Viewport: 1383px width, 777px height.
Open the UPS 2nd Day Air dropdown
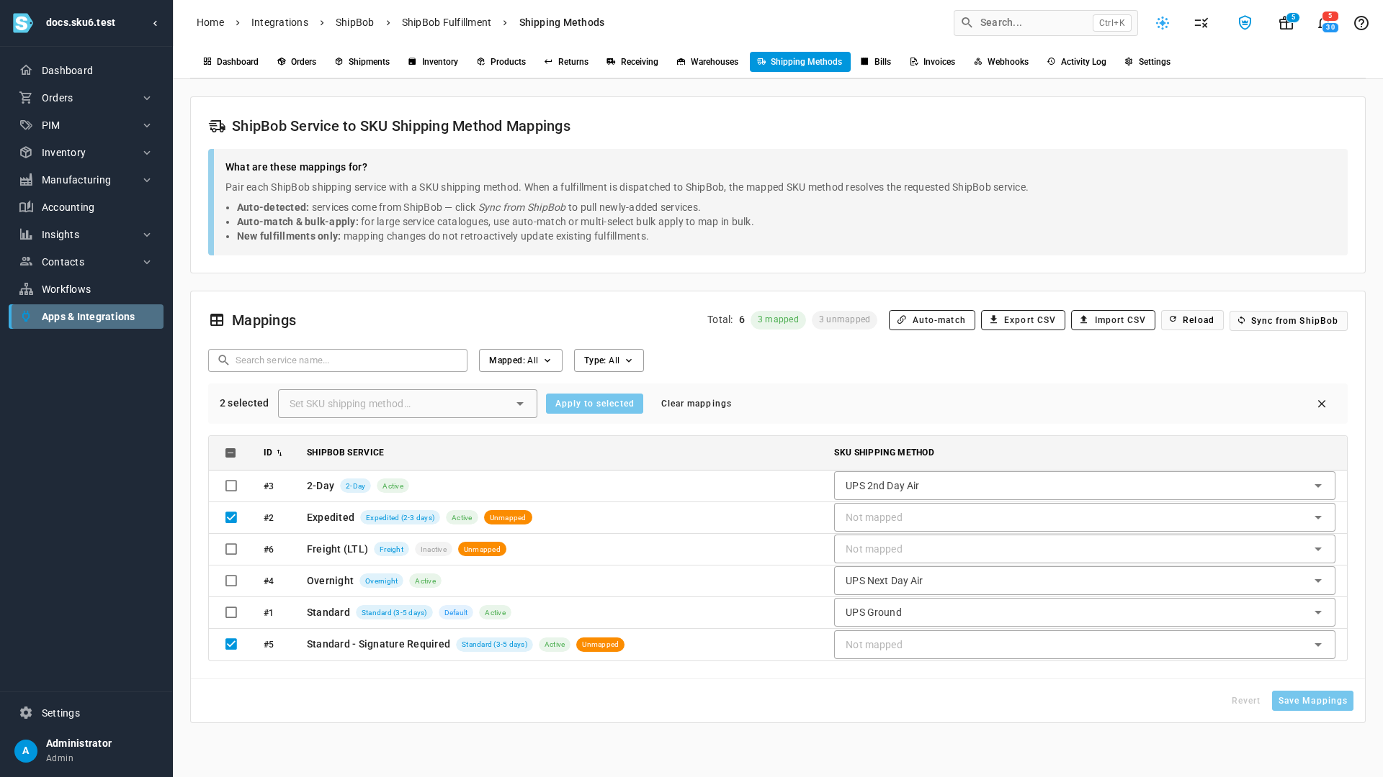tap(1084, 486)
